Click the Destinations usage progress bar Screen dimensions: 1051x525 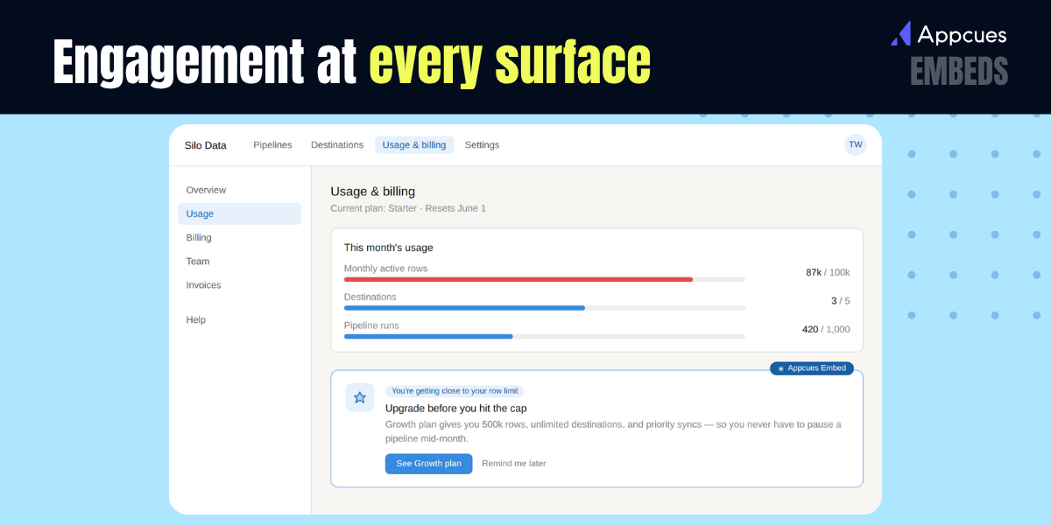[x=544, y=308]
